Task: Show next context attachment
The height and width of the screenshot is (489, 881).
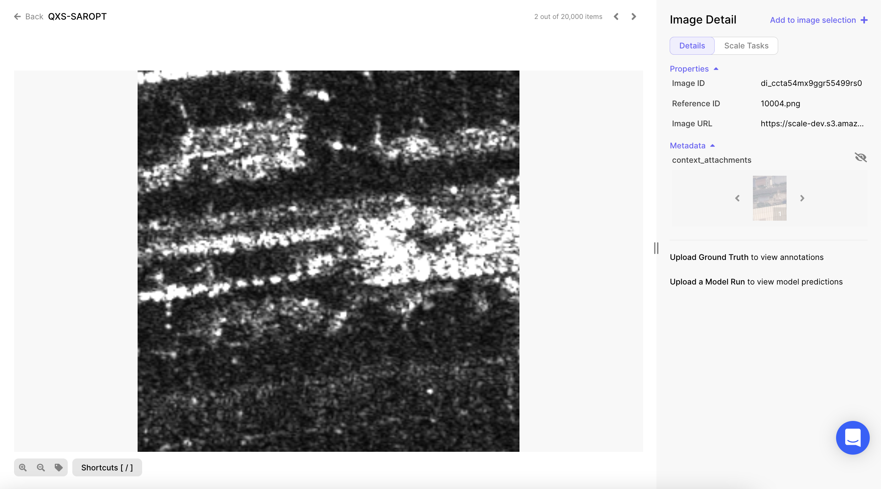Action: click(x=802, y=198)
